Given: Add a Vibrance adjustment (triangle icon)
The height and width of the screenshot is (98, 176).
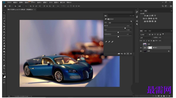Looking at the screenshot, I should tap(155, 16).
